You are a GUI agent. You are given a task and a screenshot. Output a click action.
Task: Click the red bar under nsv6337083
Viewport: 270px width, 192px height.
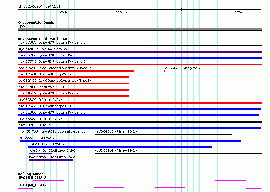pos(73,90)
